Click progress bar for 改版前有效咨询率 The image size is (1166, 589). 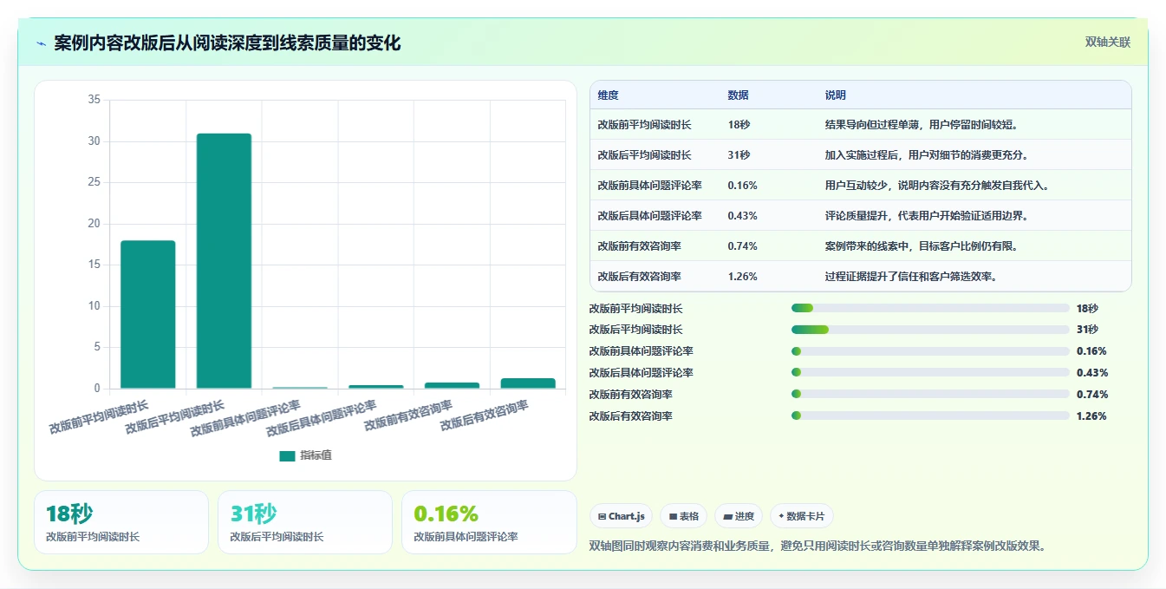[930, 395]
